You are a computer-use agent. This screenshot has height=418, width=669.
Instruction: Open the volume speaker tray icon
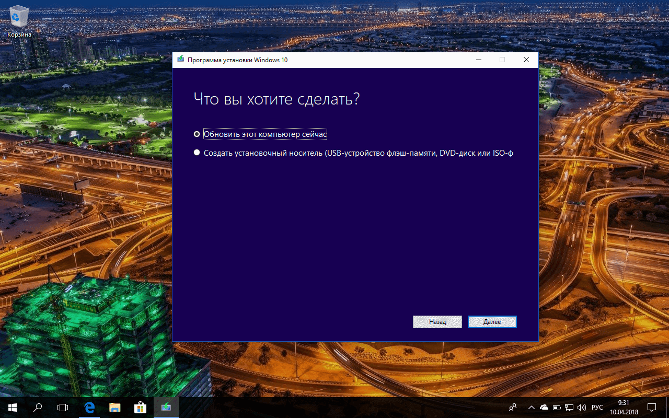click(x=582, y=408)
